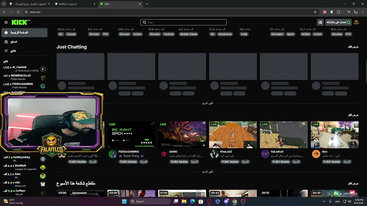Open the Chrome tab search dropdown
Screen dimensions: 367x206
4,4
